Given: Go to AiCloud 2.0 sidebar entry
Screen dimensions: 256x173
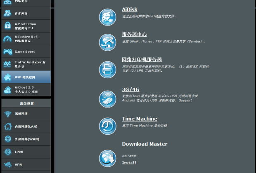Looking at the screenshot, I should [x=26, y=90].
